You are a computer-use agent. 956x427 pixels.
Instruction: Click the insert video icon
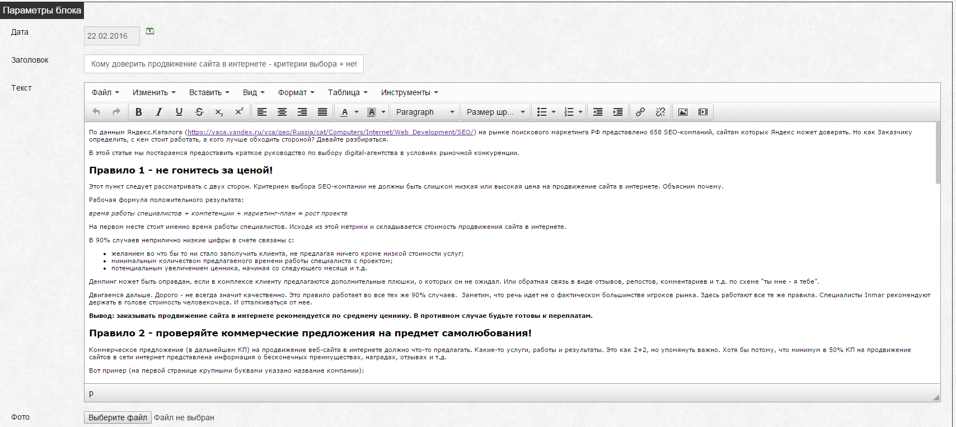pyautogui.click(x=703, y=112)
